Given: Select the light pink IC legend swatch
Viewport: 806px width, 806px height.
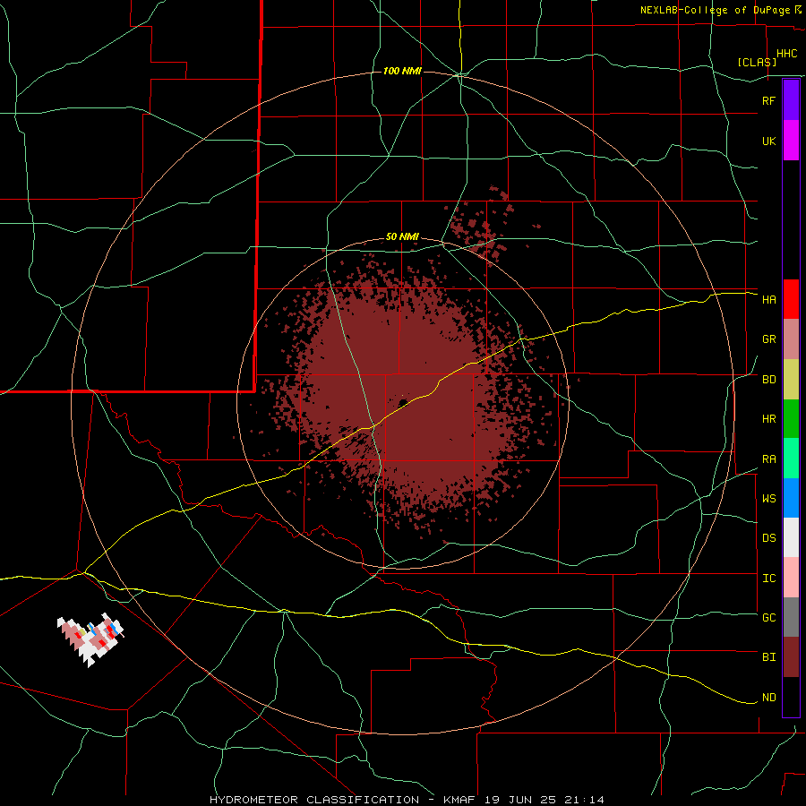Looking at the screenshot, I should click(791, 578).
